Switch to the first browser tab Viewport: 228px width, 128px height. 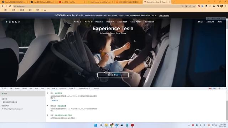click(15, 2)
